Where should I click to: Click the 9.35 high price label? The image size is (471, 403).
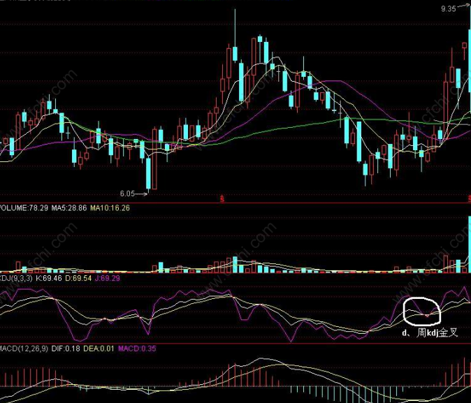(448, 8)
